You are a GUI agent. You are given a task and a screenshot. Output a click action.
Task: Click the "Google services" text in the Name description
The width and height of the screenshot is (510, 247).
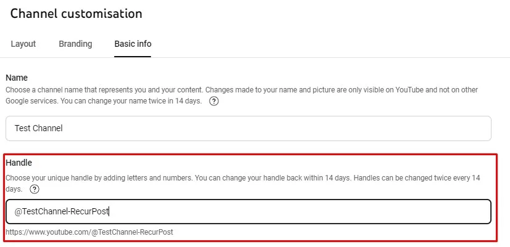click(x=31, y=102)
